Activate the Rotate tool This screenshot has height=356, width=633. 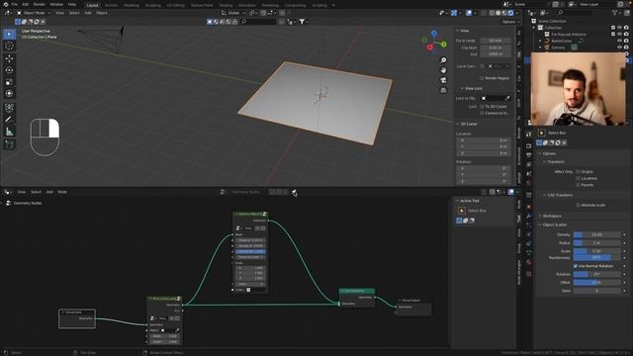coord(9,70)
